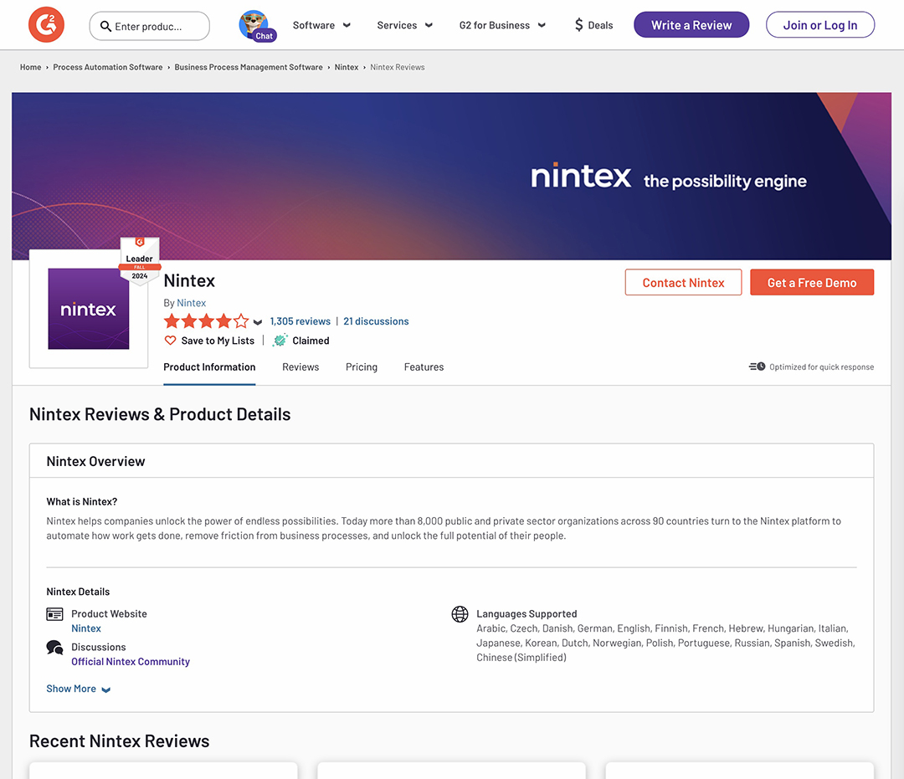
Task: Click the dollar sign Deals icon
Action: pos(578,25)
